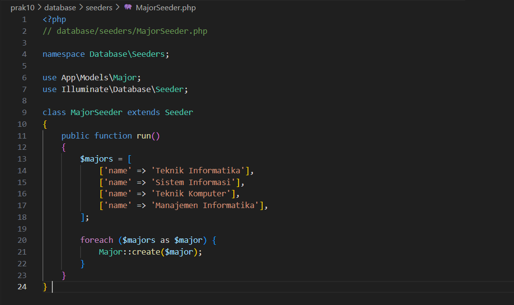Click the foreach keyword
The width and height of the screenshot is (514, 305).
click(x=96, y=240)
